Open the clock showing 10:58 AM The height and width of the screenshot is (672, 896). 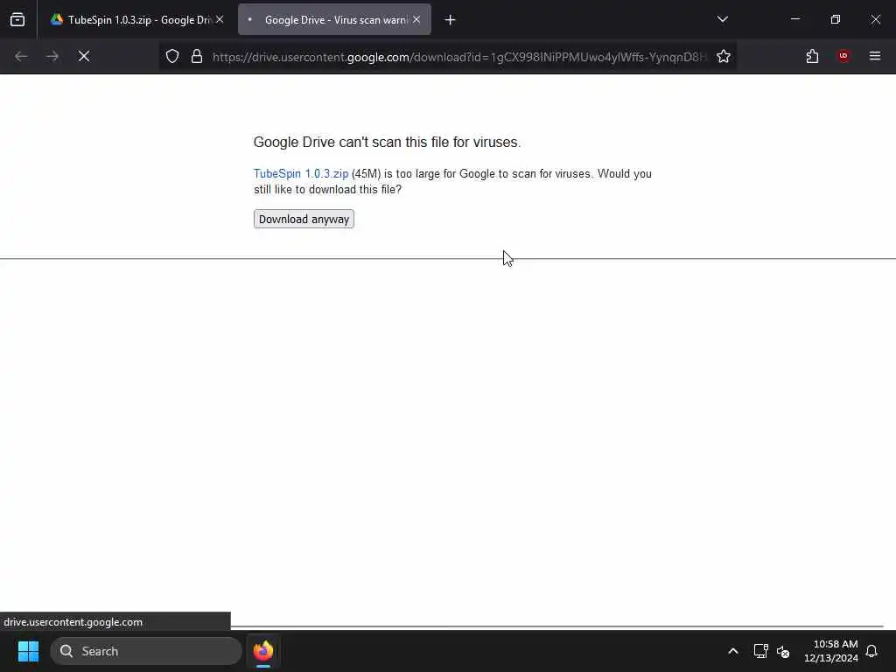click(831, 651)
